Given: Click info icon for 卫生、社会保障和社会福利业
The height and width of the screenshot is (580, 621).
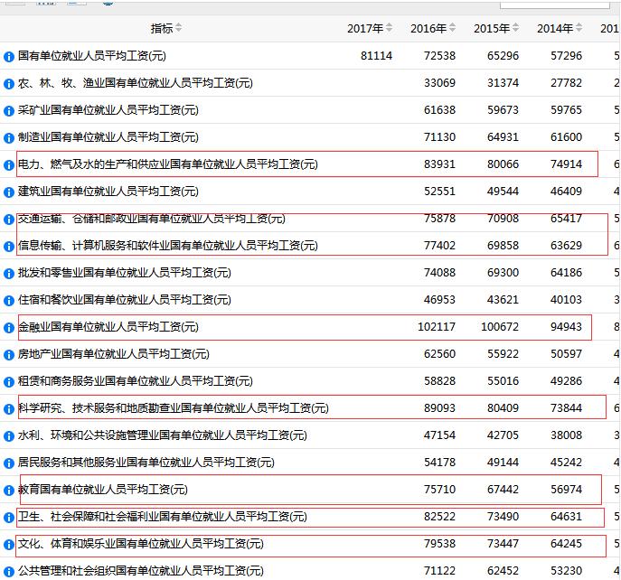Looking at the screenshot, I should coord(9,518).
